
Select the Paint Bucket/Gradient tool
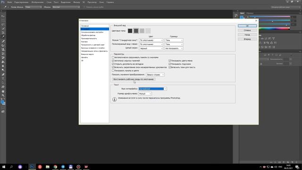pyautogui.click(x=3, y=62)
